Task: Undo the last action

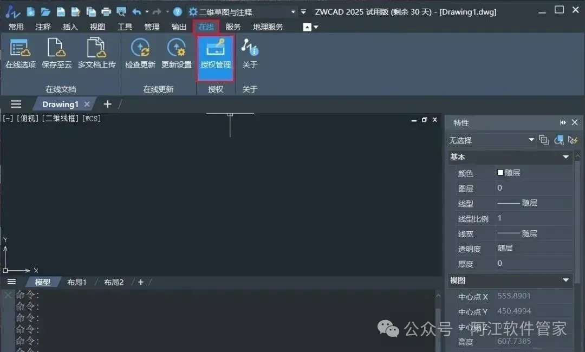Action: [x=136, y=12]
